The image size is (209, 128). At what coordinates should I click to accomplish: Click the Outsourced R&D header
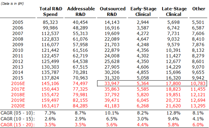112,11
